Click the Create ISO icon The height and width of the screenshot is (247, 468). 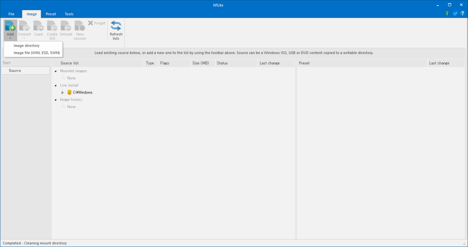tap(52, 26)
